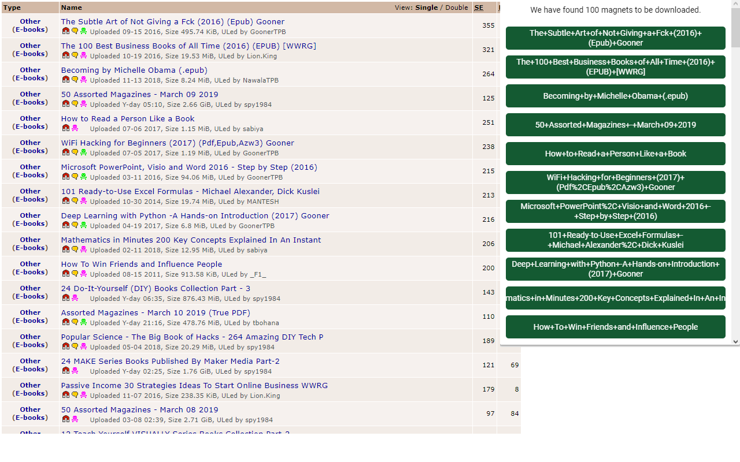
Task: Open Other category link in Becoming row
Action: 30,70
